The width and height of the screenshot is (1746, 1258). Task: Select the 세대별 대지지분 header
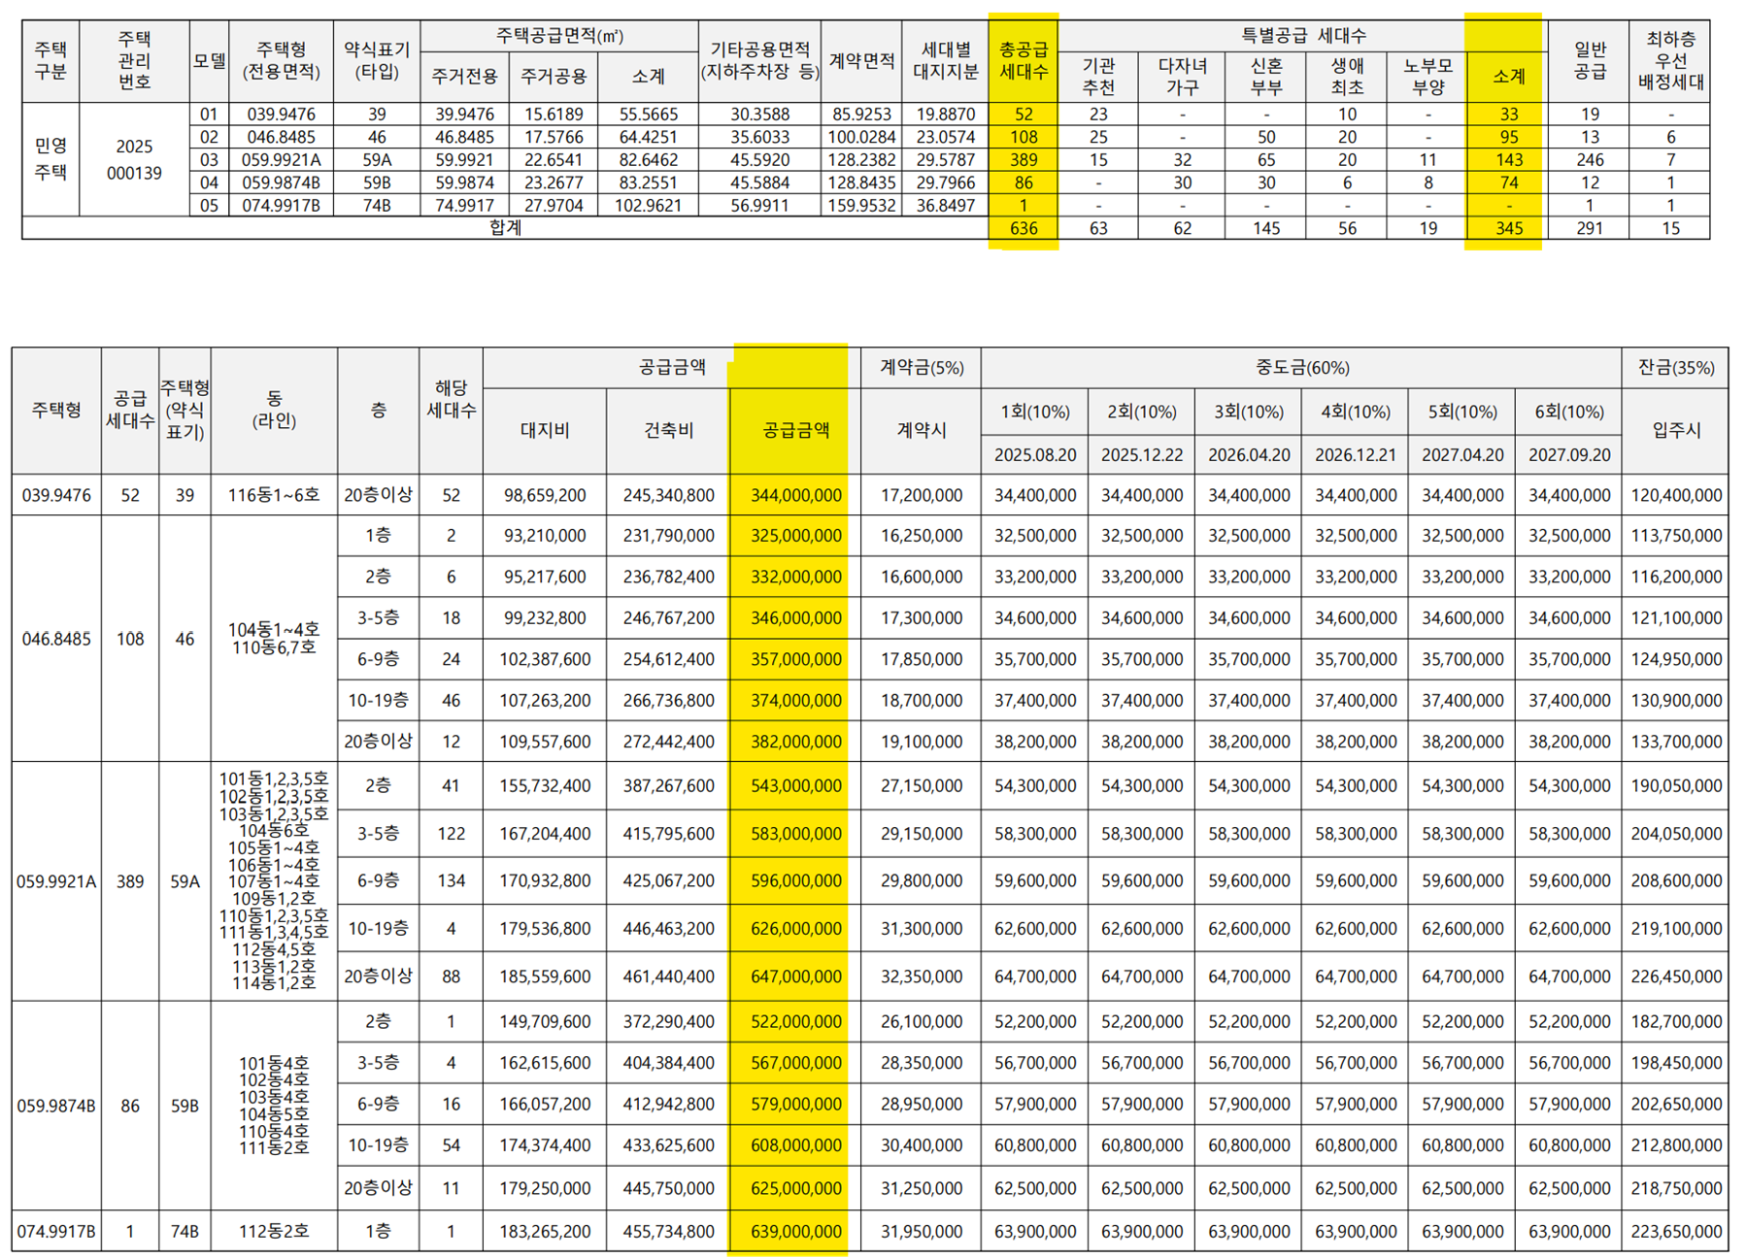pyautogui.click(x=946, y=60)
